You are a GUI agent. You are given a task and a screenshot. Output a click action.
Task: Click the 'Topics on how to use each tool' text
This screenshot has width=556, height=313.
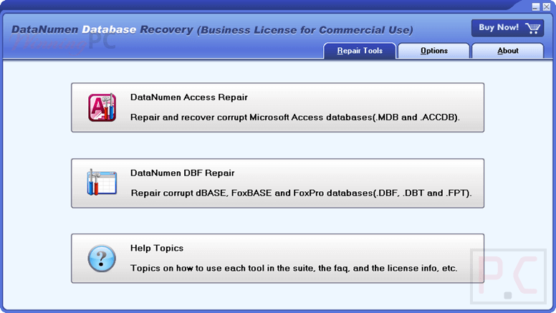294,268
